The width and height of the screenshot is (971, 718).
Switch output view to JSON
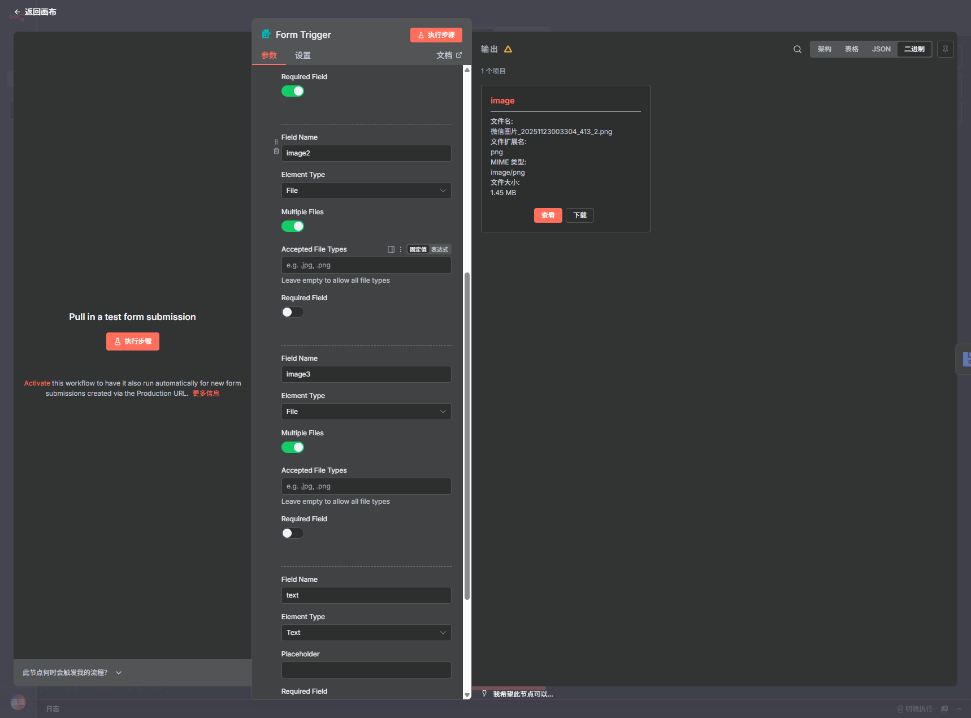coord(881,49)
